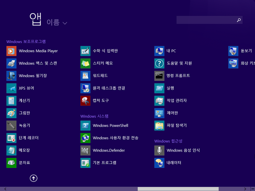
Task: Click the '그림판' label
Action: click(x=24, y=113)
